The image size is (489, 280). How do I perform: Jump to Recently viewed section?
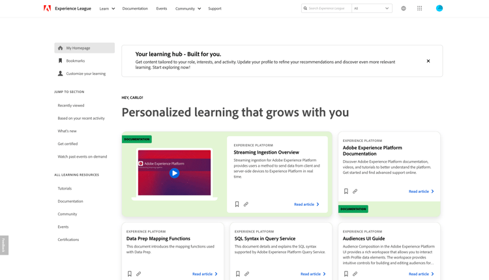[71, 105]
